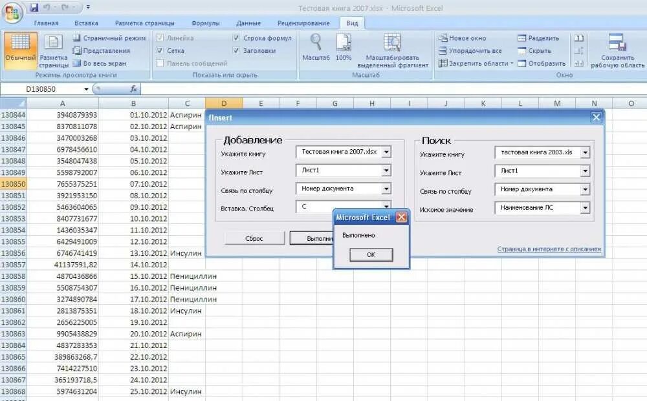The width and height of the screenshot is (647, 401).
Task: Toggle Панель сообщений checkbox
Action: (160, 63)
